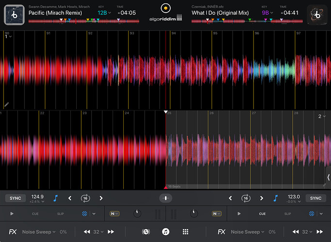Double loop length with deck 2 right arrow

(x=262, y=198)
